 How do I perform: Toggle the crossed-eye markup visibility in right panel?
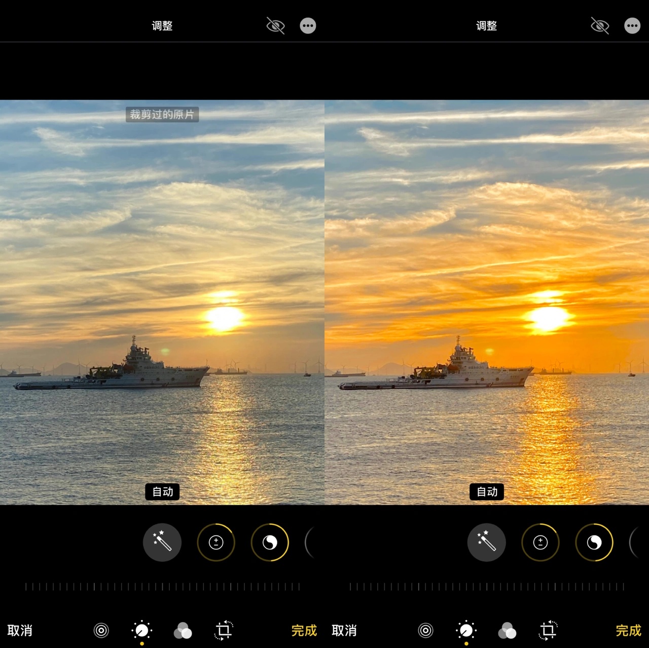pos(600,26)
